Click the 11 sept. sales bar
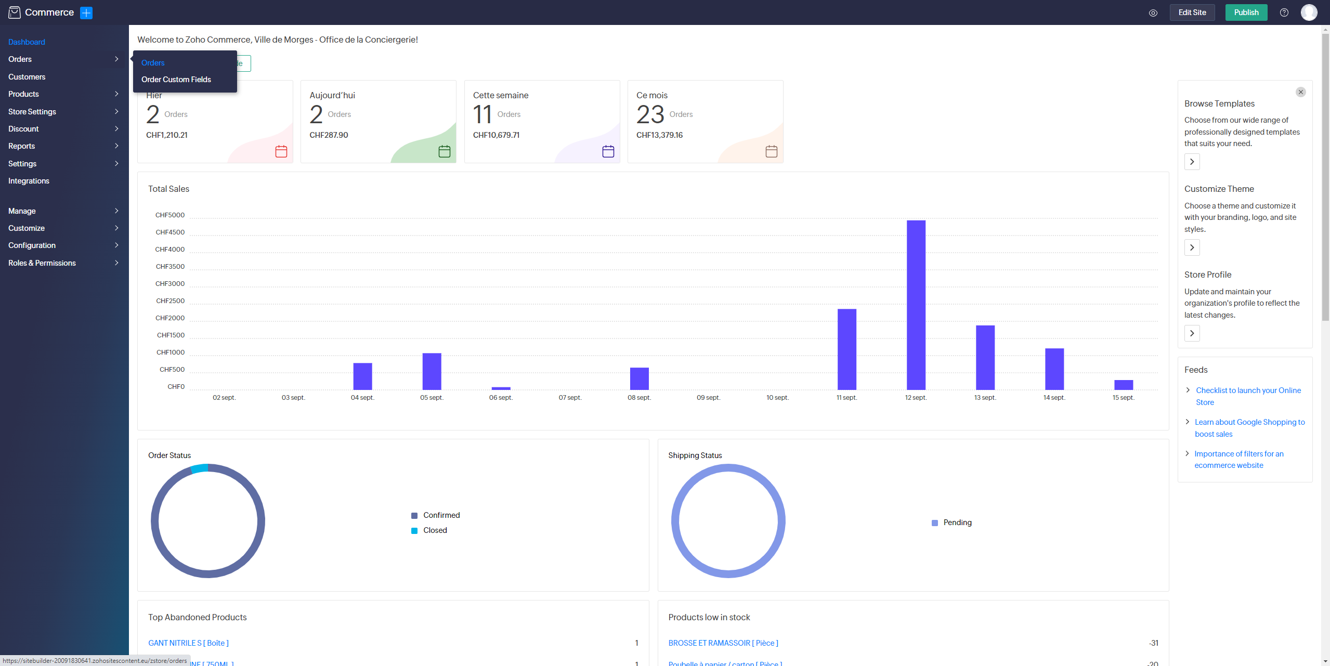1330x666 pixels. (846, 349)
